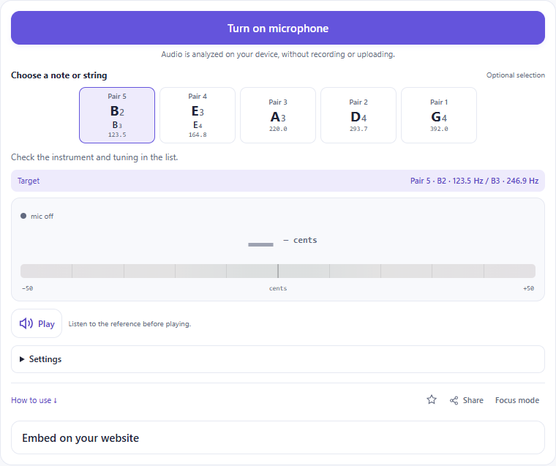Screen dimensions: 556x466
Task: Expand the Settings section
Action: 278,359
